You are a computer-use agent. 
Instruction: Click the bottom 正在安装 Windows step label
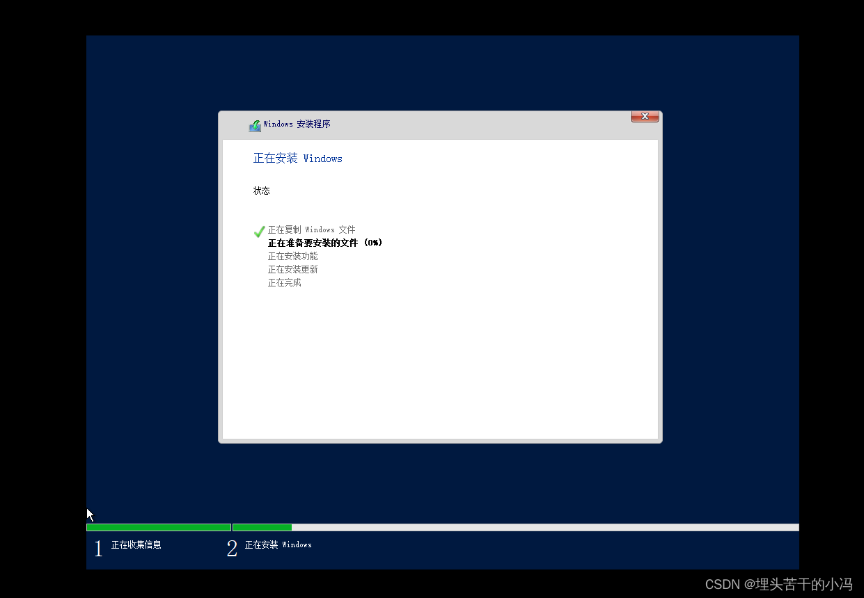(278, 544)
